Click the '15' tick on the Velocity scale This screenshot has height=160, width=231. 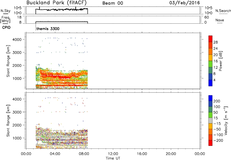(215, 118)
